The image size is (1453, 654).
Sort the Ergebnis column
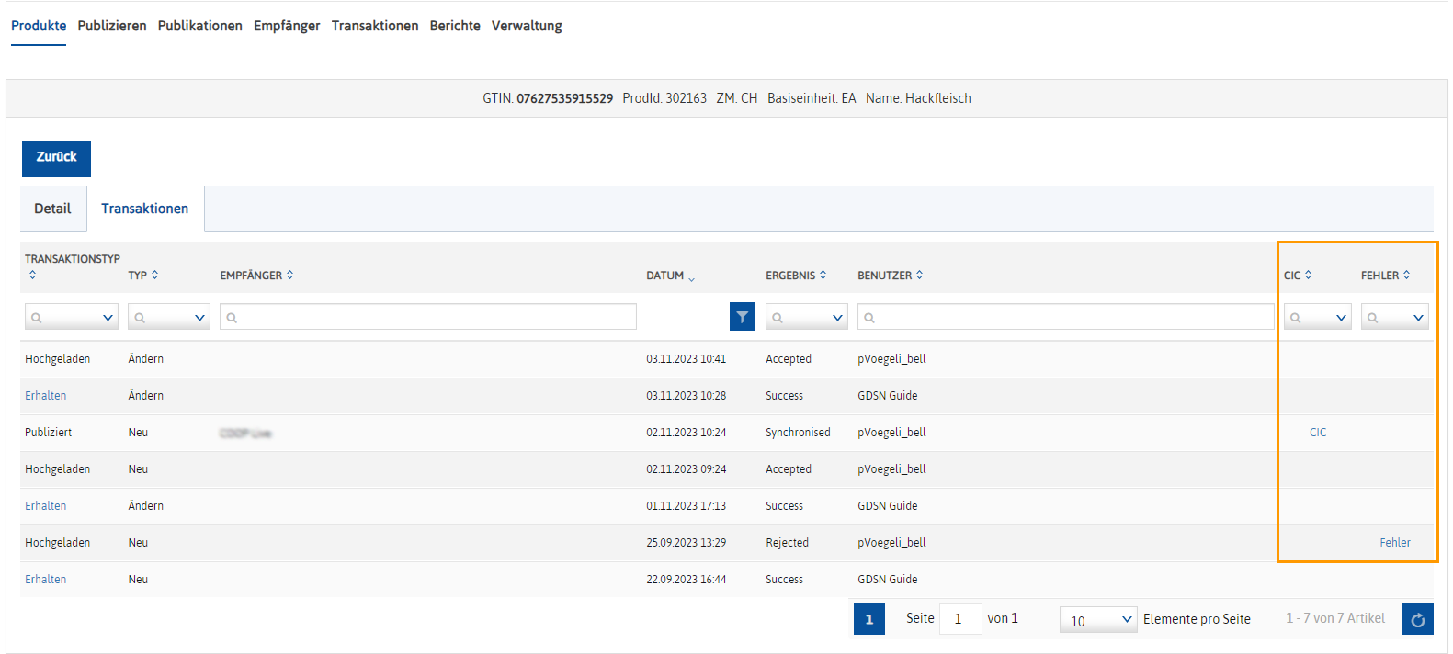tap(823, 275)
